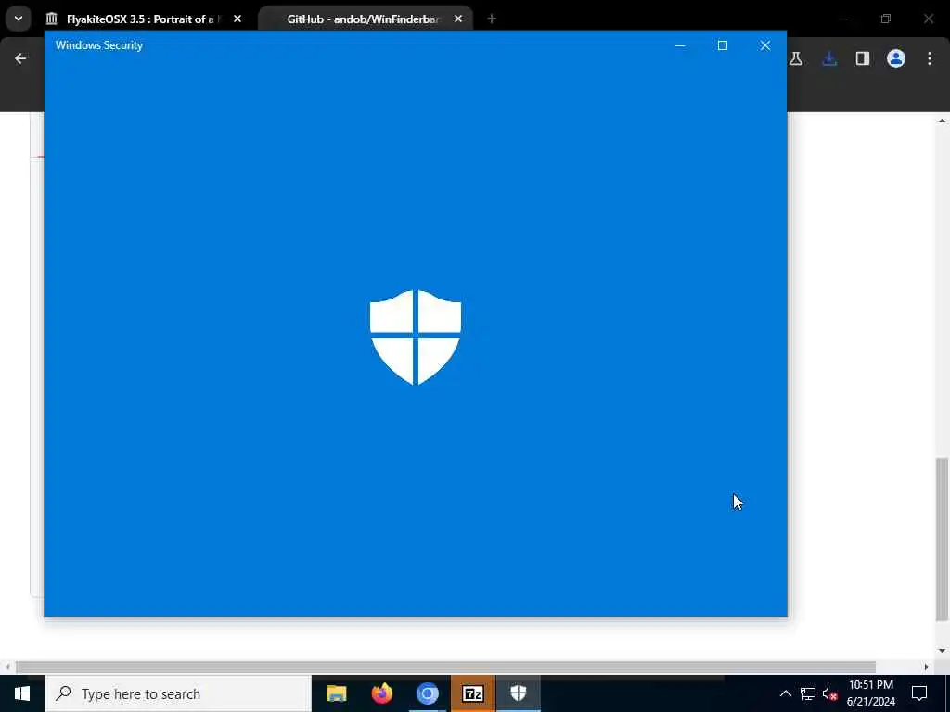Open Chrome three-dot menu

930,58
